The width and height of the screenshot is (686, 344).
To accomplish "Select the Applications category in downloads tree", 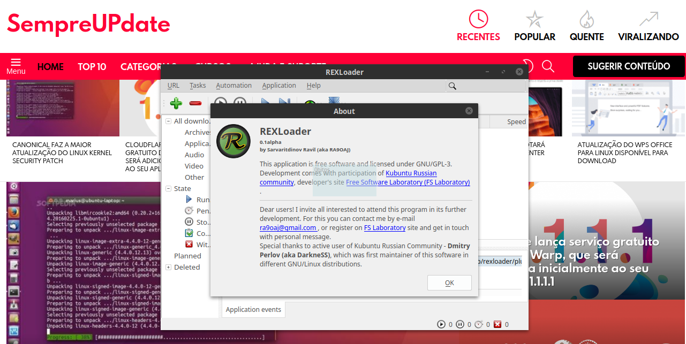I will pyautogui.click(x=198, y=143).
